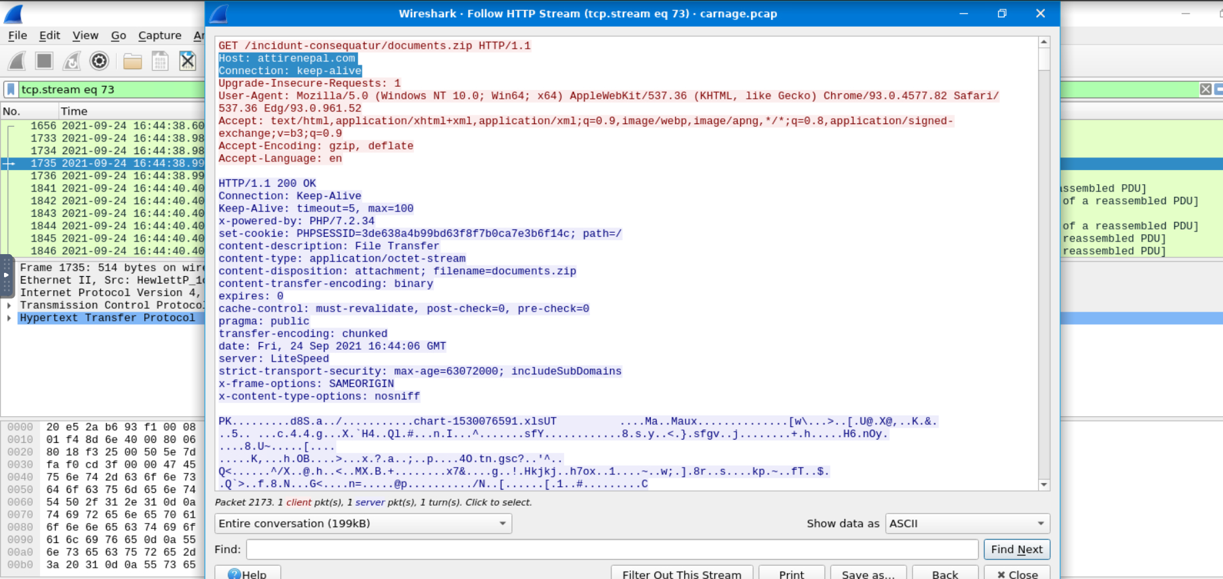1223x579 pixels.
Task: Select packet 1843 in the packet list
Action: click(103, 213)
